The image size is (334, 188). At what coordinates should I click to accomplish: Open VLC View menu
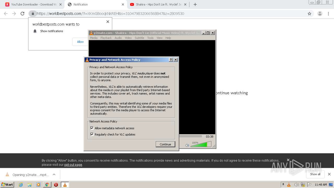coord(159,38)
